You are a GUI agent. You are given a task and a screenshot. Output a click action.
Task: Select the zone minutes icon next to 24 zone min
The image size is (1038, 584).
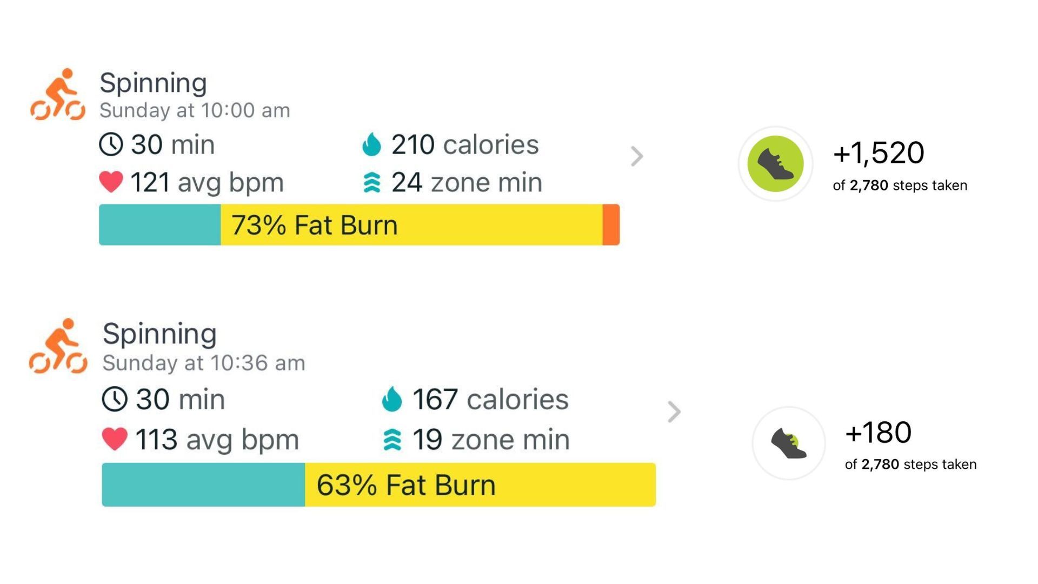pos(373,182)
